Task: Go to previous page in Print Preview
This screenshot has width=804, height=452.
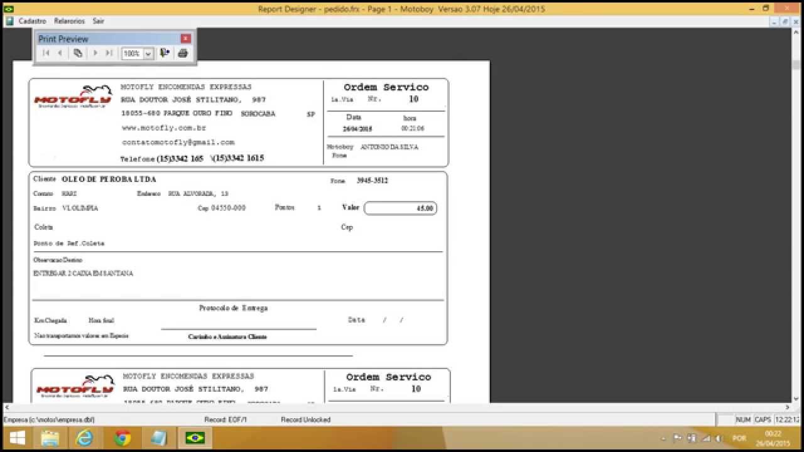Action: (60, 53)
